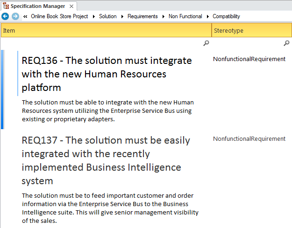
Task: Expand the arrow after the Solution breadcrumb
Action: tap(122, 16)
